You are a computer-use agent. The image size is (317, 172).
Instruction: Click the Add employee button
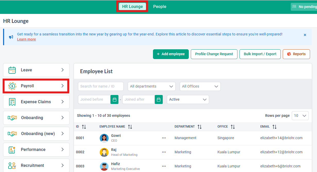[171, 54]
